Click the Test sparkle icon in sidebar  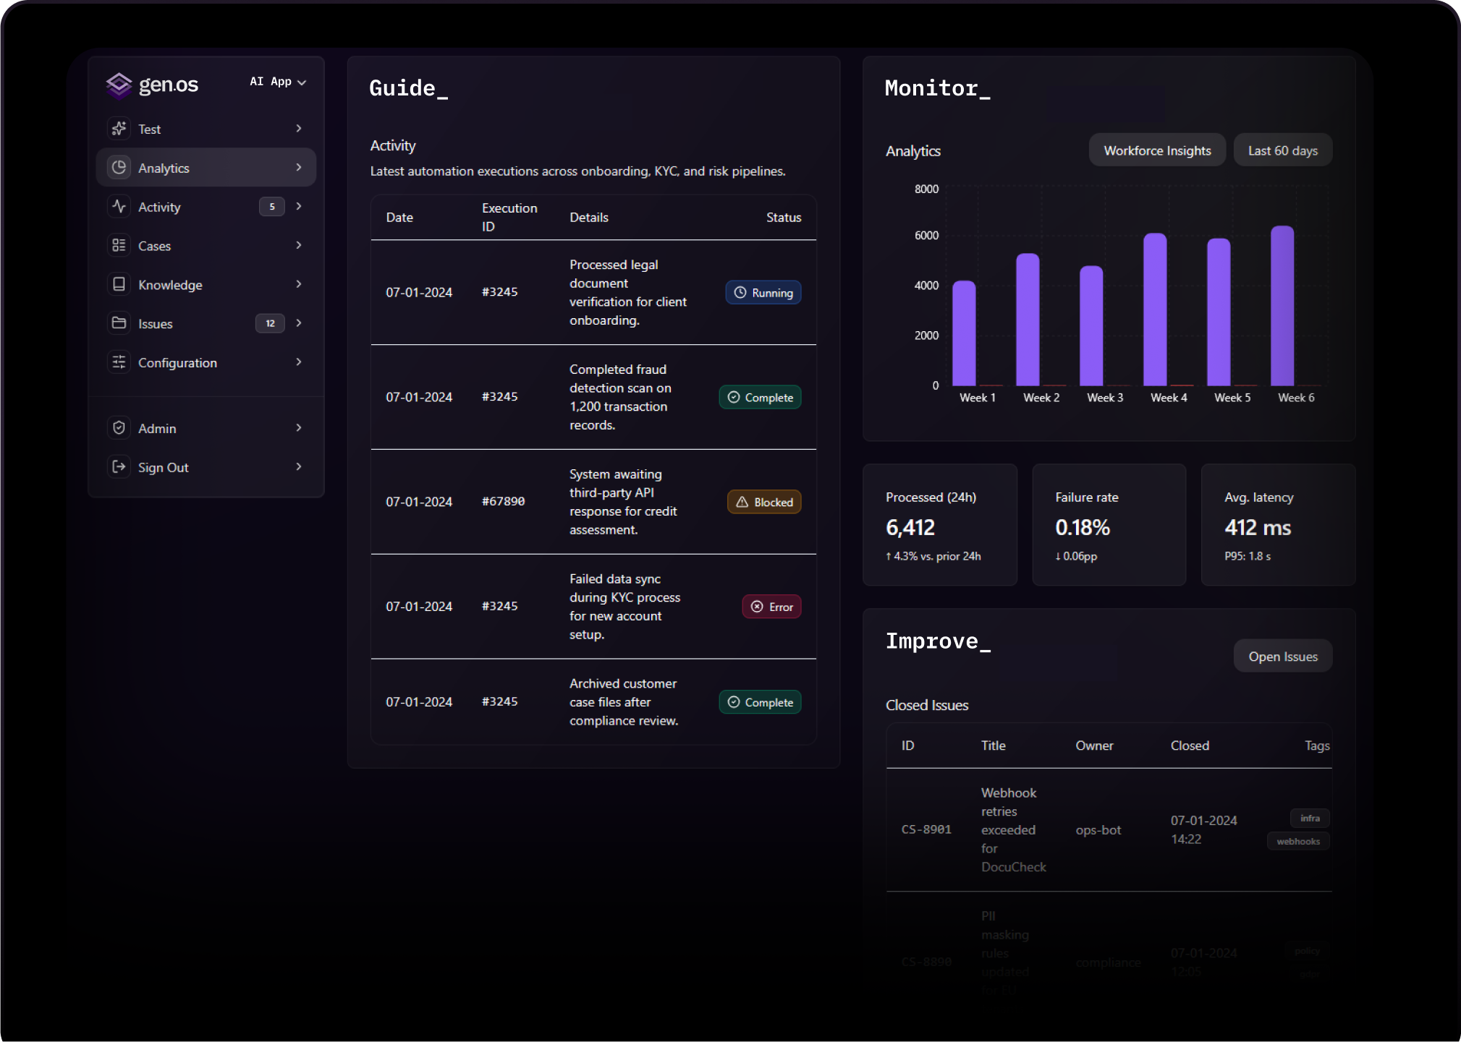119,129
